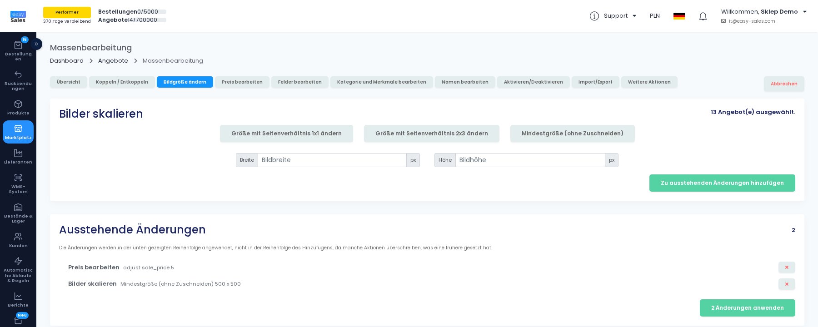Focus the Bildhöhe height input
The height and width of the screenshot is (327, 818).
(530, 160)
